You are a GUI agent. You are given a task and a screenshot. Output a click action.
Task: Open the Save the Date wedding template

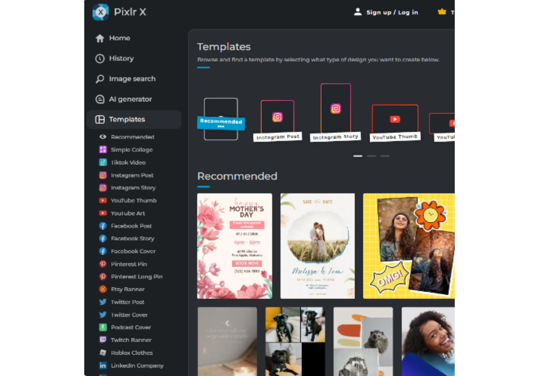[x=318, y=246]
